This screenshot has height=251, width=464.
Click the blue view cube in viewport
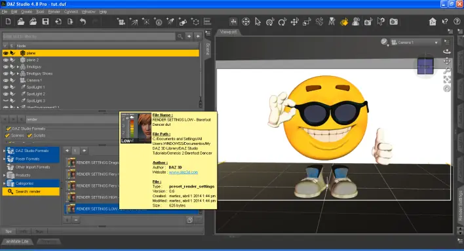point(425,66)
